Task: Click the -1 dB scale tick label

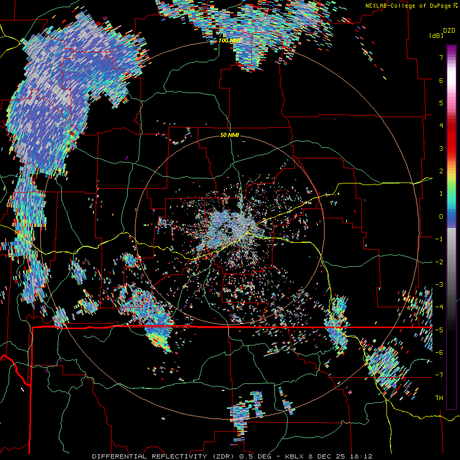Action: click(x=439, y=239)
